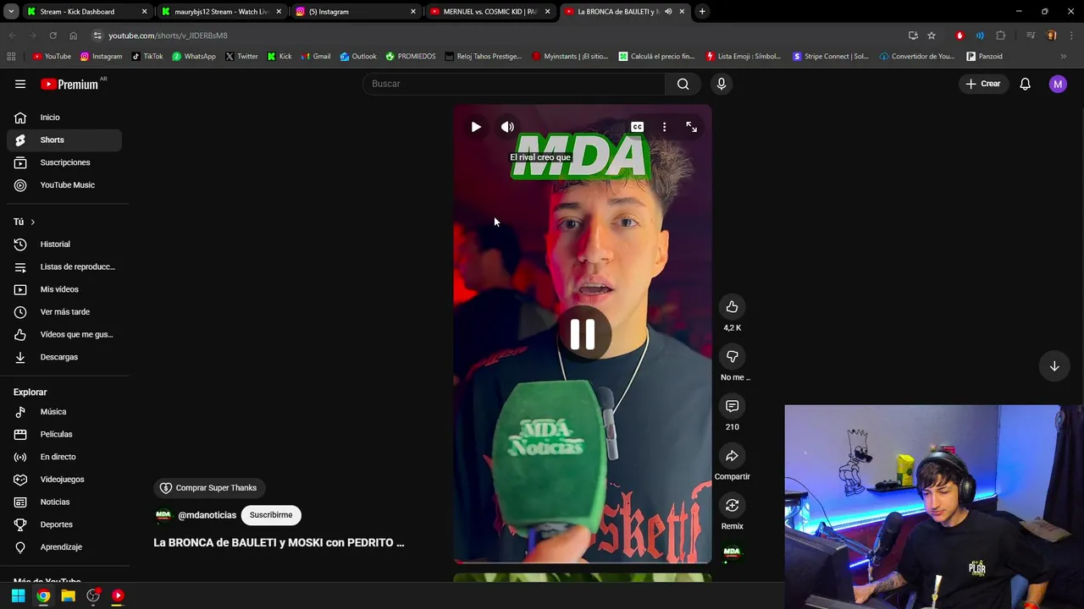
Task: Open the account avatar menu
Action: tap(1058, 84)
